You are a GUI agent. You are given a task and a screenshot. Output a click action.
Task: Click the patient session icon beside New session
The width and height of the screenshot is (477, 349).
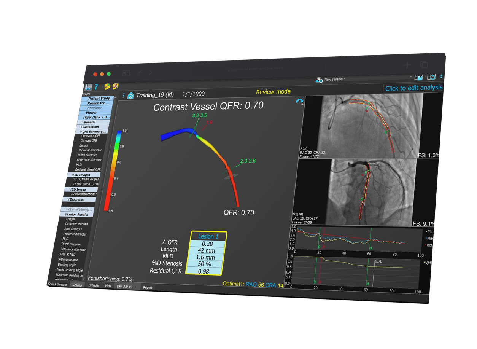click(319, 80)
